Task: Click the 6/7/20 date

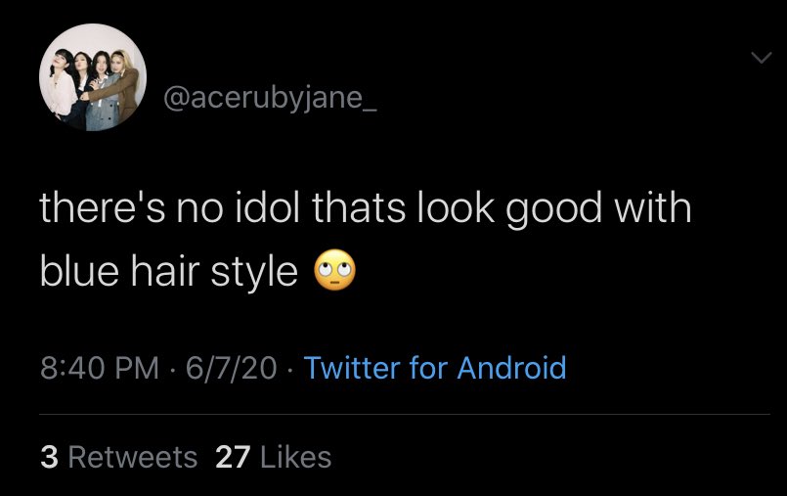Action: [x=231, y=368]
